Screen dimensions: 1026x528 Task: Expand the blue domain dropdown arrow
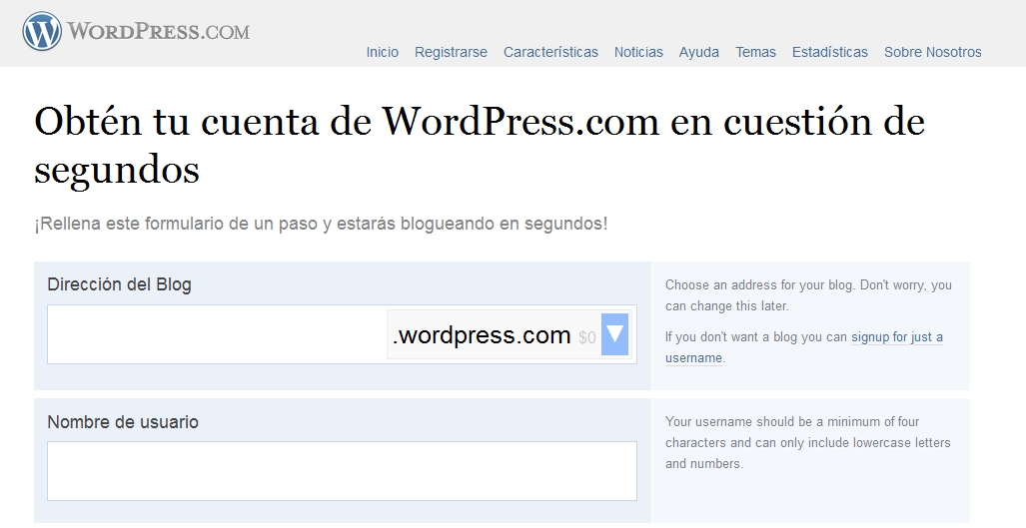coord(614,334)
